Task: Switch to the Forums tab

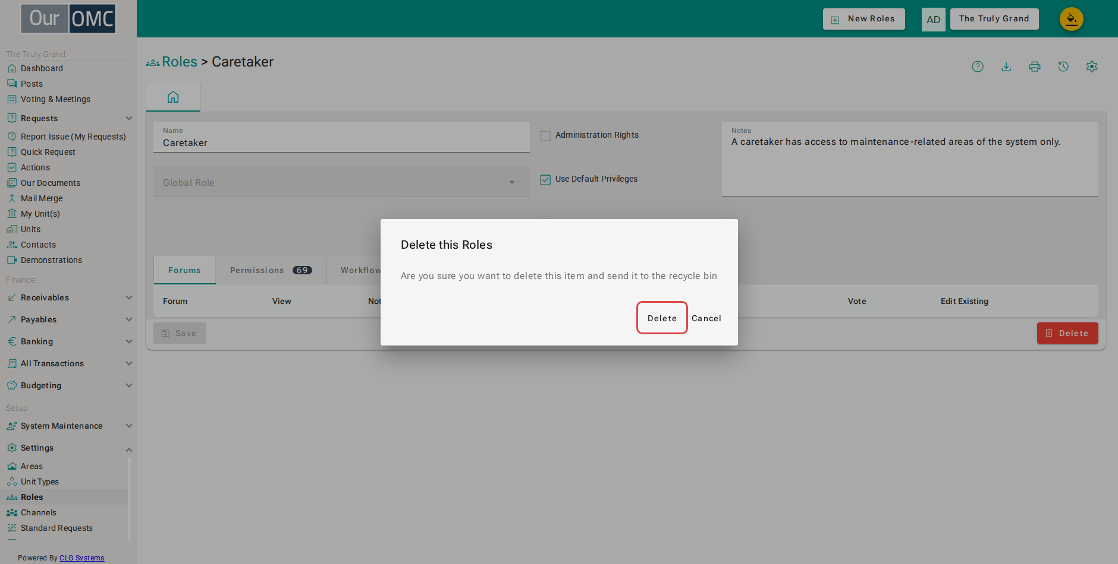Action: coord(184,270)
